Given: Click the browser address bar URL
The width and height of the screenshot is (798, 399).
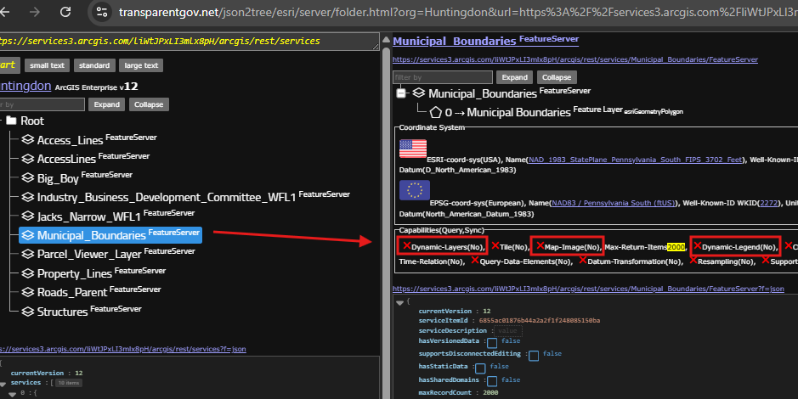Looking at the screenshot, I should tap(458, 12).
